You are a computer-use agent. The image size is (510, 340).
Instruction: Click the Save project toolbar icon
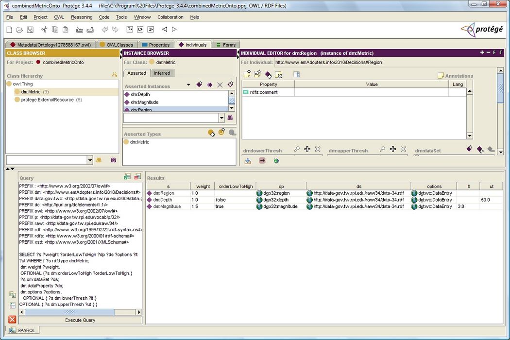point(31,30)
